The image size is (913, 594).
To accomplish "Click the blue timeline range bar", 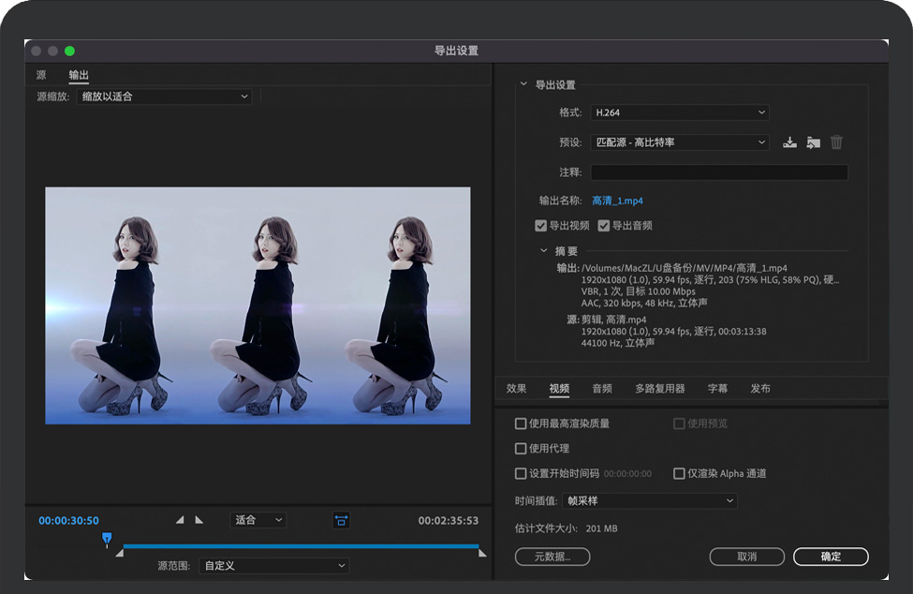I will point(300,545).
